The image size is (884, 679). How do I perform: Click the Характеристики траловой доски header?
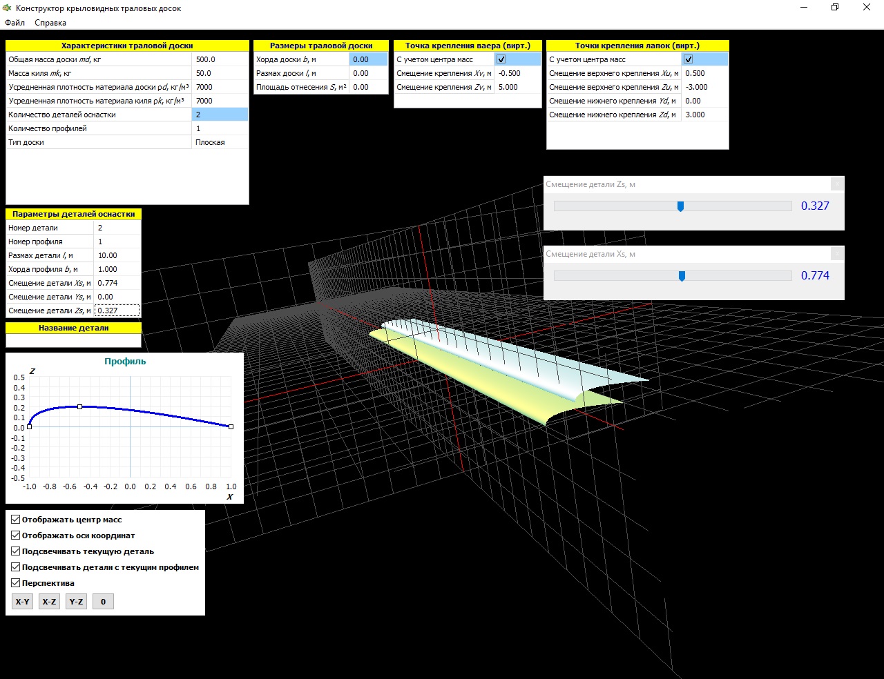click(127, 46)
